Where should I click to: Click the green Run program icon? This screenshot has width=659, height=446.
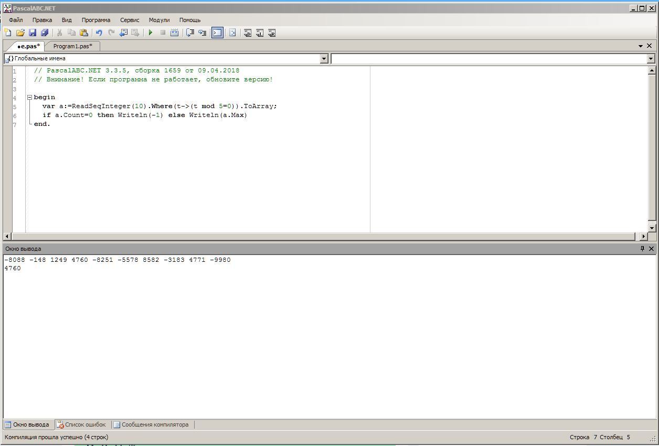pos(151,33)
